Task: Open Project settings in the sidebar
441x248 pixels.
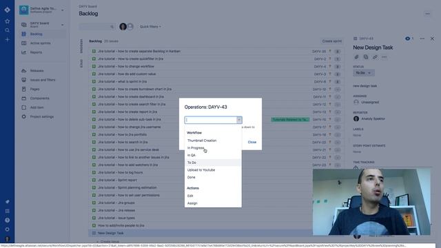Action: pos(43,116)
